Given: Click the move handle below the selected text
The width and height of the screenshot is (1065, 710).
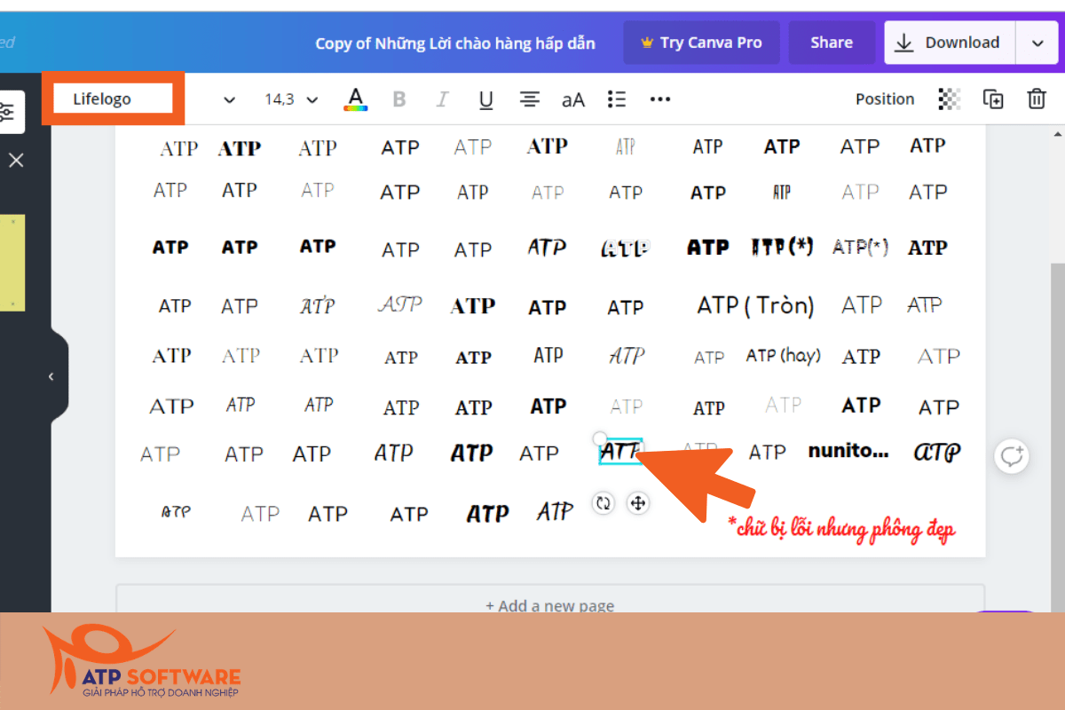Looking at the screenshot, I should [637, 503].
